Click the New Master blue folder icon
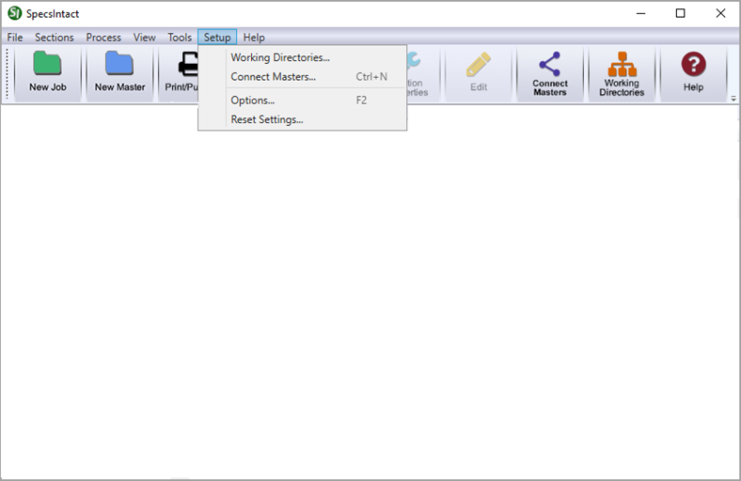The height and width of the screenshot is (481, 741). 119,63
